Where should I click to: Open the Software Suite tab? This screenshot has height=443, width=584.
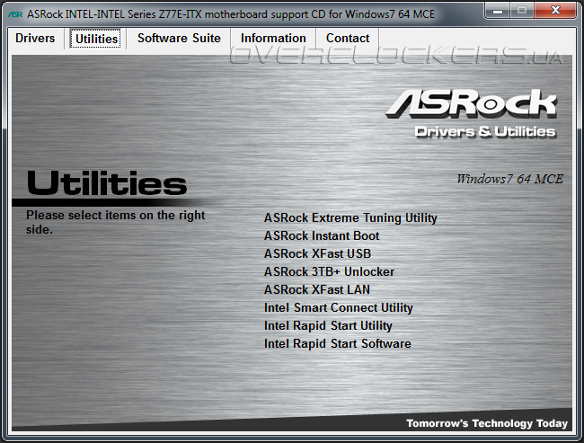tap(179, 39)
